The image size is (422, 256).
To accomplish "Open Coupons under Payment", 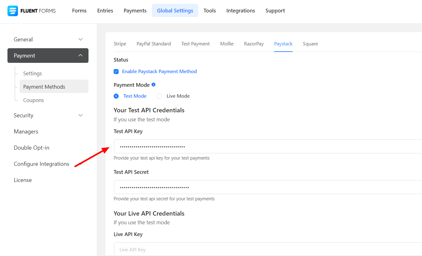I will 34,100.
